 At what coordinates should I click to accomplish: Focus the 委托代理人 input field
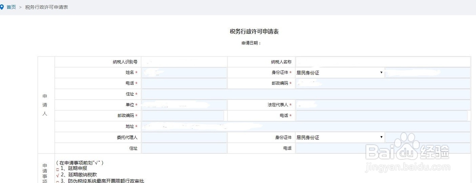[184, 137]
